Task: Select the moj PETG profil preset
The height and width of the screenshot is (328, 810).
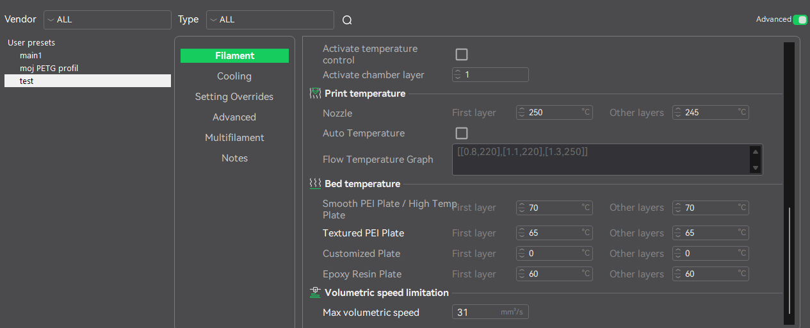Action: pyautogui.click(x=49, y=68)
